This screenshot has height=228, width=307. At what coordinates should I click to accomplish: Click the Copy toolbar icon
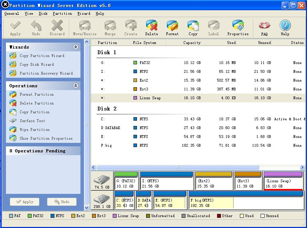click(193, 28)
